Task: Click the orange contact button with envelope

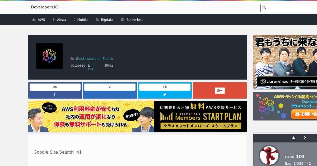Action: pyautogui.click(x=304, y=114)
